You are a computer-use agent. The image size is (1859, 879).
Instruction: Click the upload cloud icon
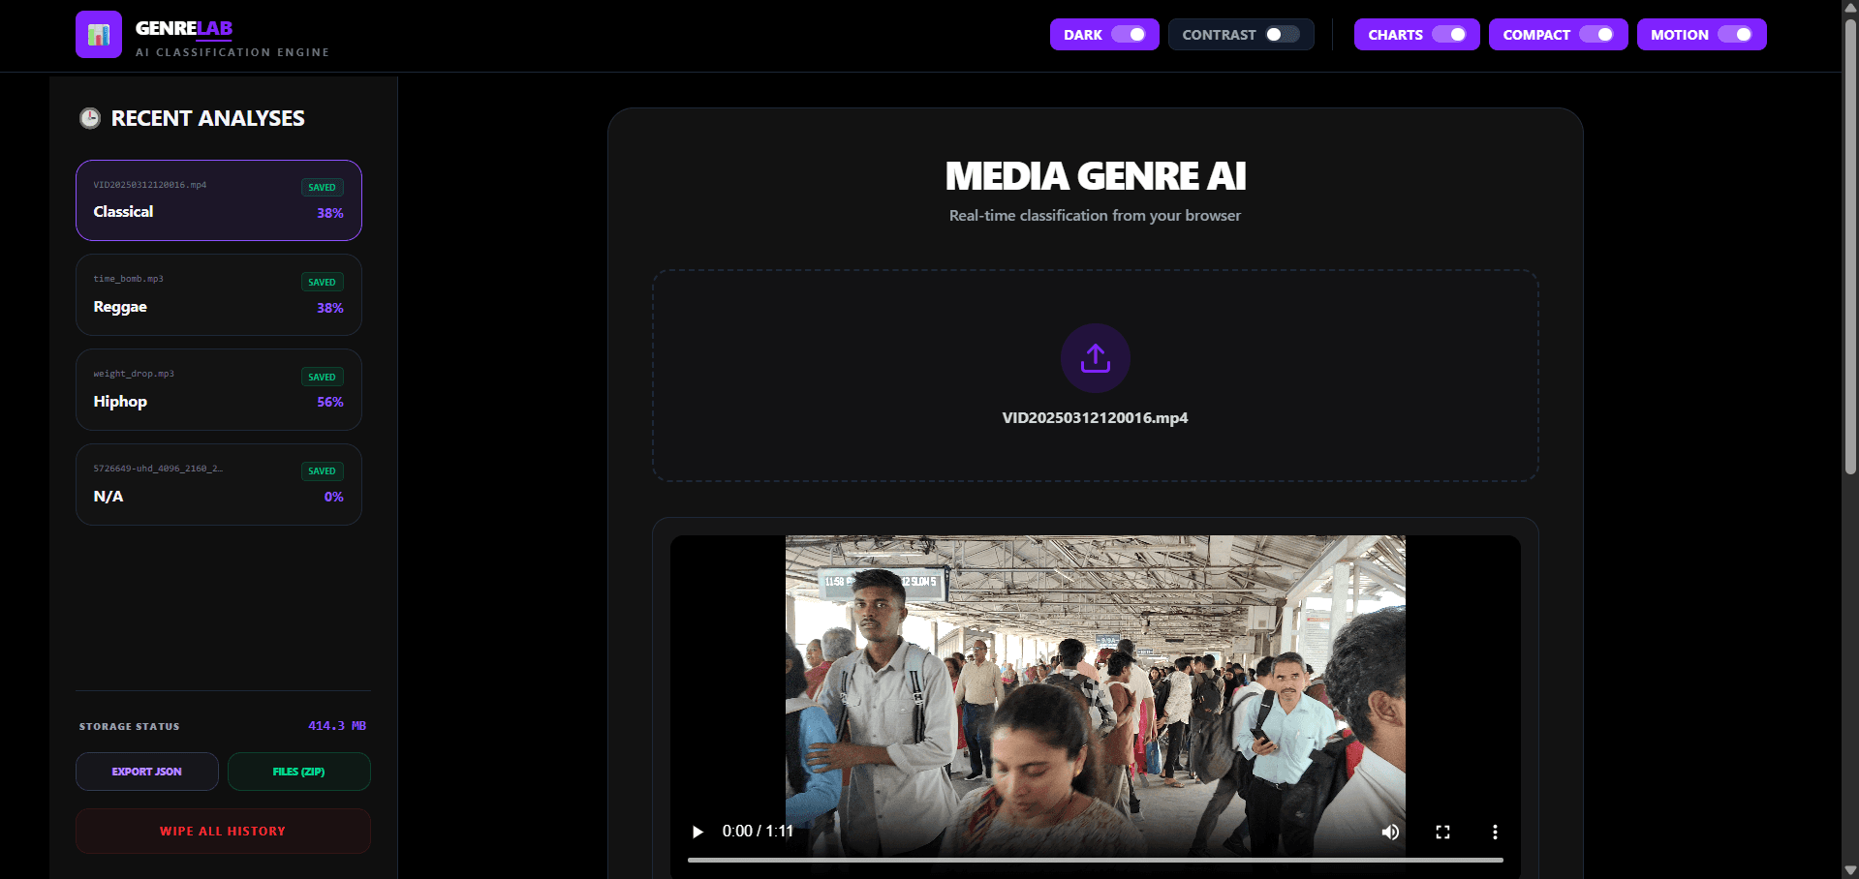pos(1094,357)
